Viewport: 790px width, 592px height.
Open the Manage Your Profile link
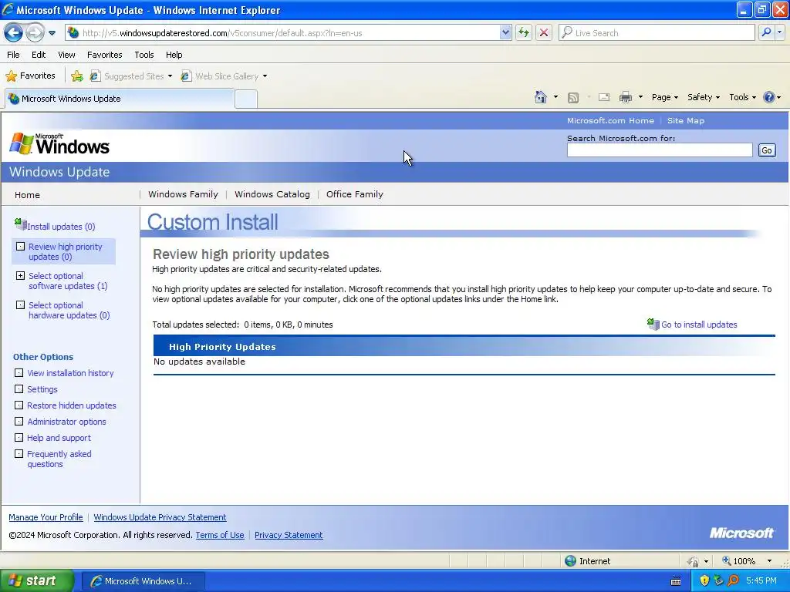[x=46, y=517]
